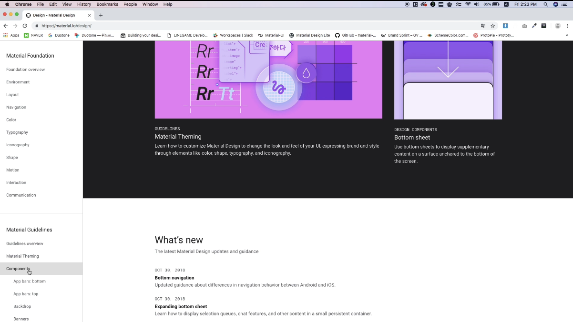
Task: Open the Banners sidebar item
Action: [21, 319]
